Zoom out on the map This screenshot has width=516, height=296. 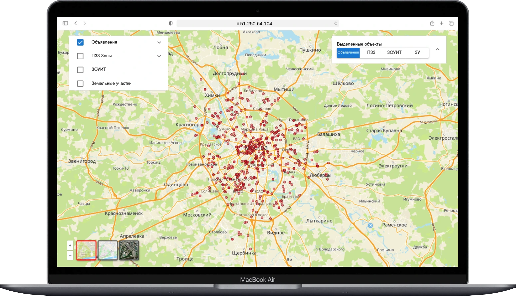pyautogui.click(x=70, y=255)
